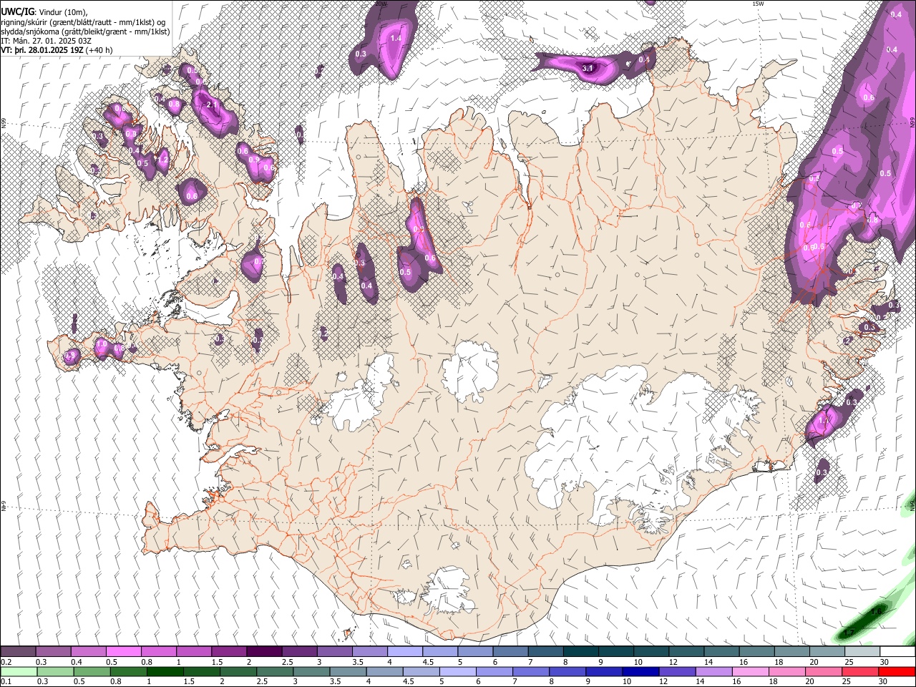This screenshot has width=916, height=687.
Task: Select the pale green first rain legend swatch
Action: point(19,671)
